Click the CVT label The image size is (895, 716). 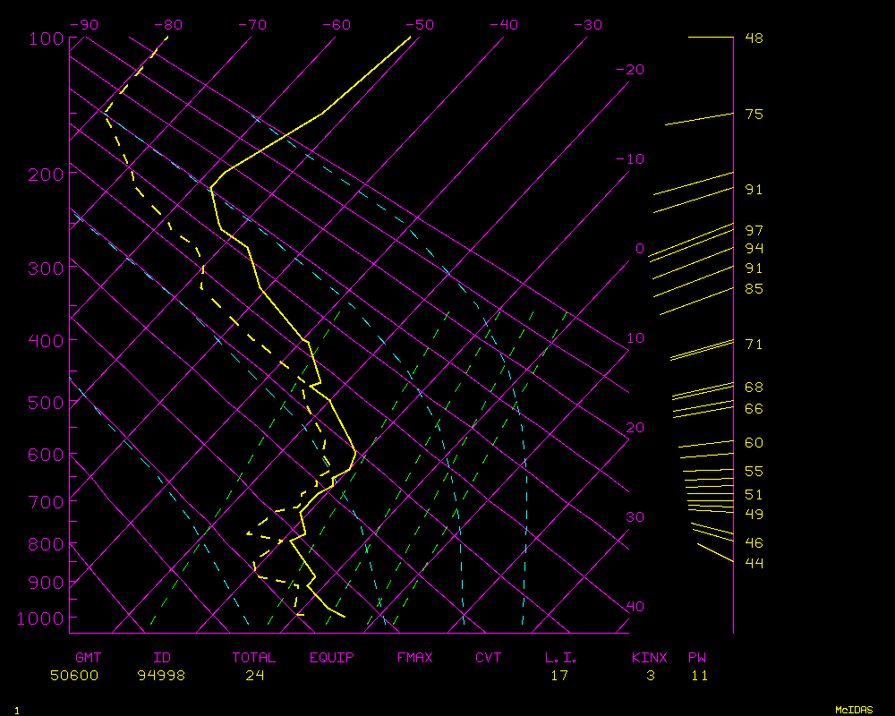[489, 658]
